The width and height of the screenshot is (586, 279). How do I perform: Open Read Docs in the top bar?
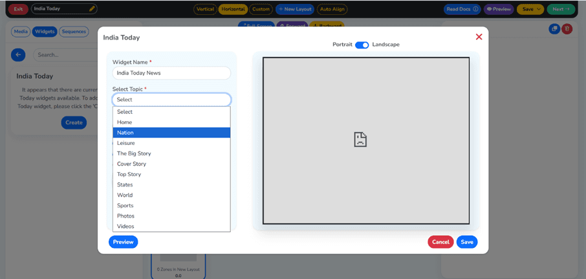(x=462, y=9)
